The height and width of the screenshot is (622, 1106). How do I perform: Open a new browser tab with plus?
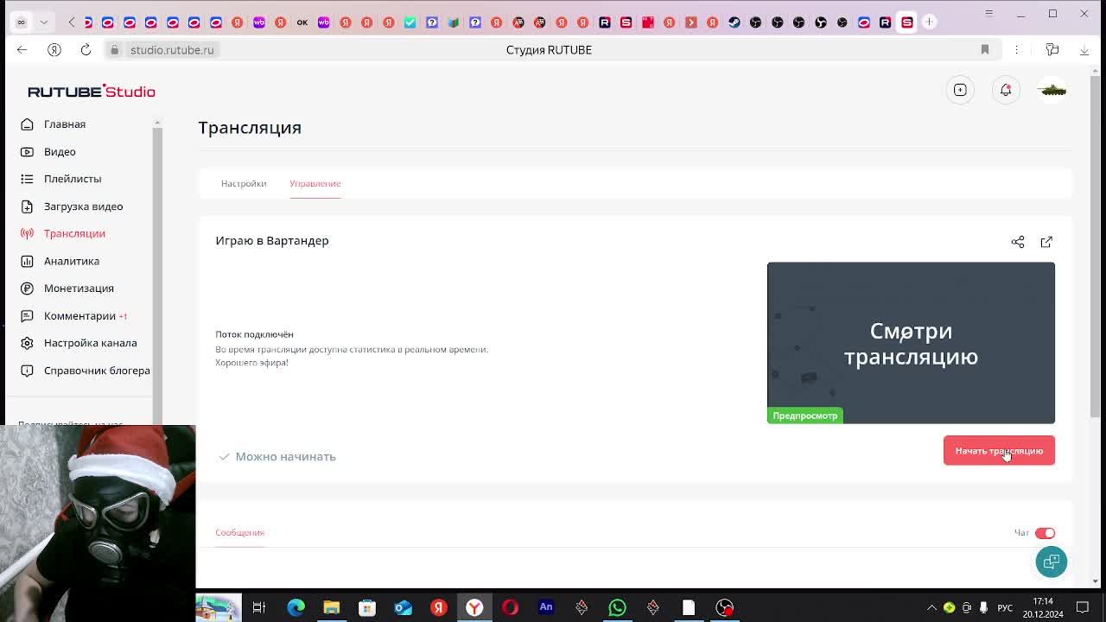point(929,22)
